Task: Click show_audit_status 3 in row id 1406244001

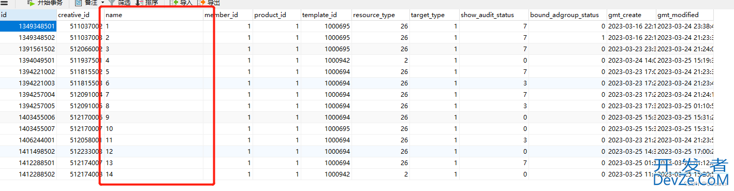Action: tap(494, 140)
